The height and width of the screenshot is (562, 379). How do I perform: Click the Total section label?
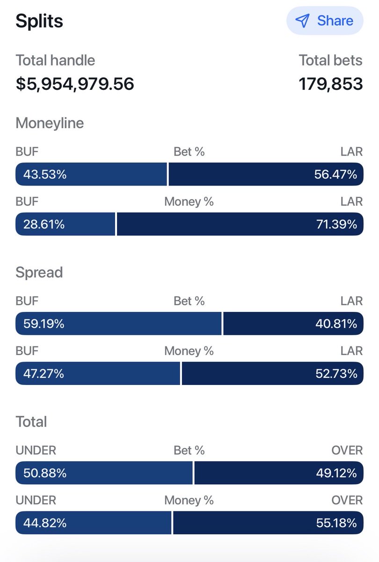31,421
